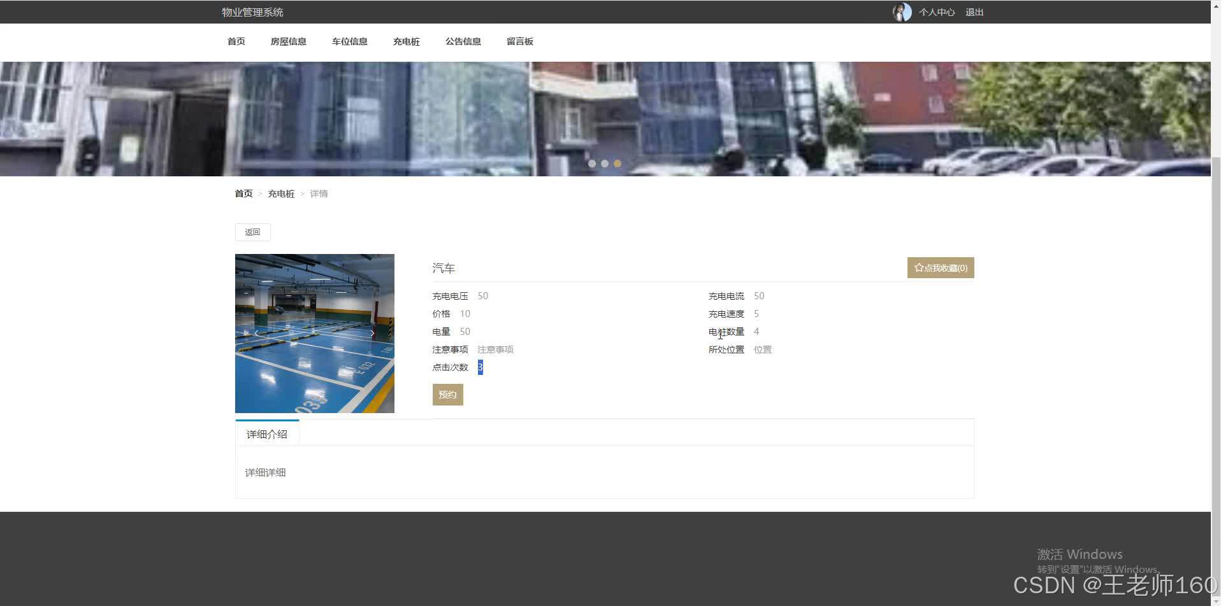Open 个人中心 personal center
Image resolution: width=1221 pixels, height=606 pixels.
[x=937, y=12]
